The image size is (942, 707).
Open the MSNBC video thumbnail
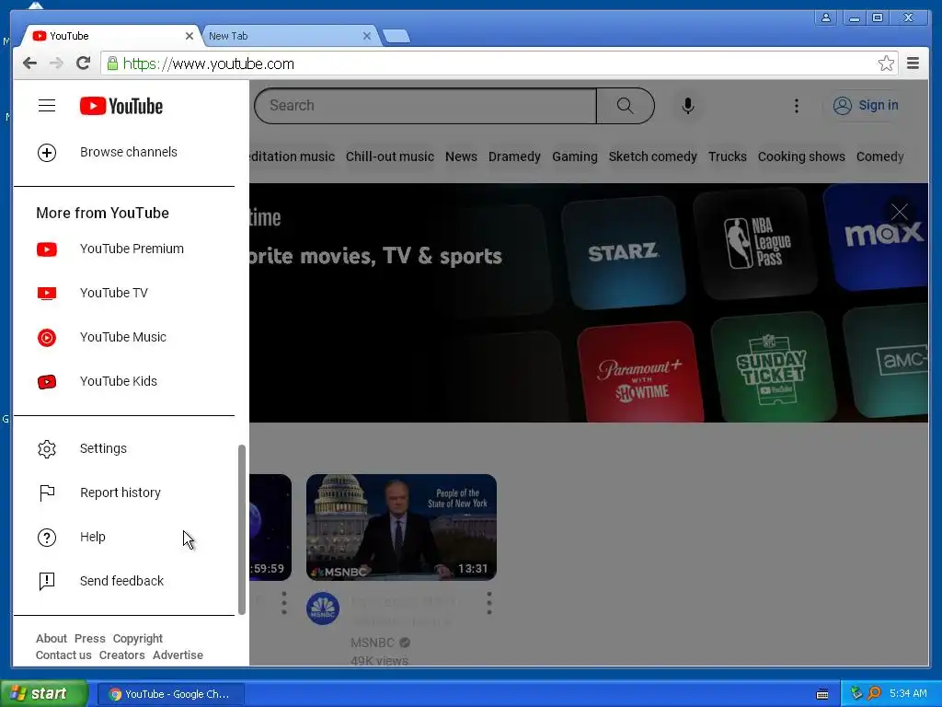[401, 527]
